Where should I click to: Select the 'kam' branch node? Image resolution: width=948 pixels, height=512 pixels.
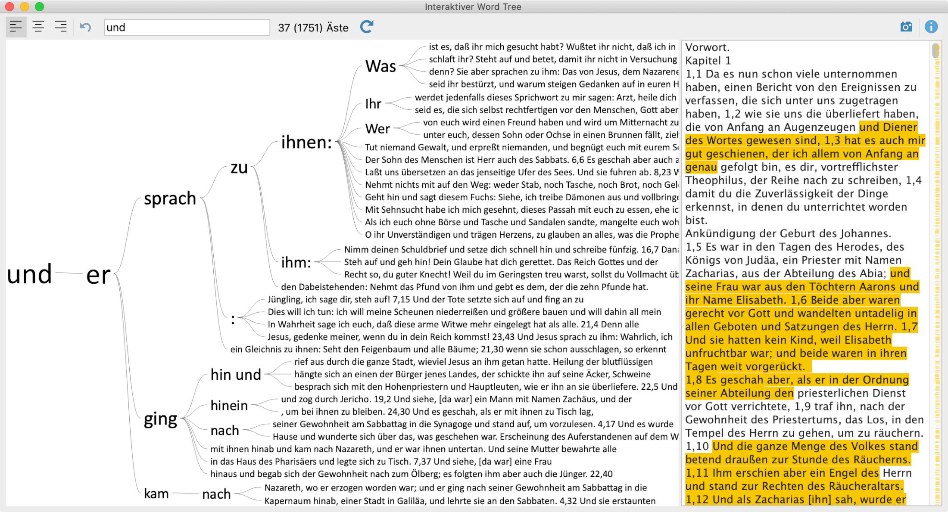point(156,493)
